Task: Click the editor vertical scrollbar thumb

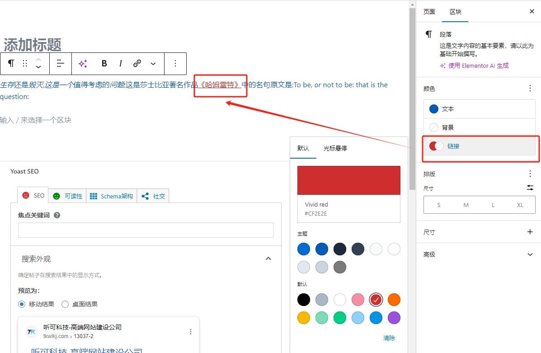Action: [x=412, y=99]
